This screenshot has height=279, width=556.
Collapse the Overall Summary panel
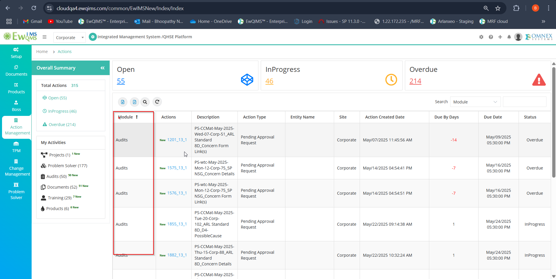pos(102,68)
